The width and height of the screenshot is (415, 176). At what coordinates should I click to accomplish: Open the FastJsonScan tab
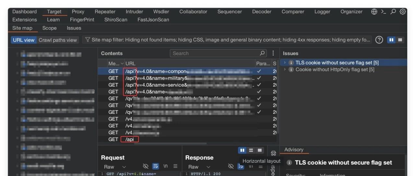pos(153,20)
